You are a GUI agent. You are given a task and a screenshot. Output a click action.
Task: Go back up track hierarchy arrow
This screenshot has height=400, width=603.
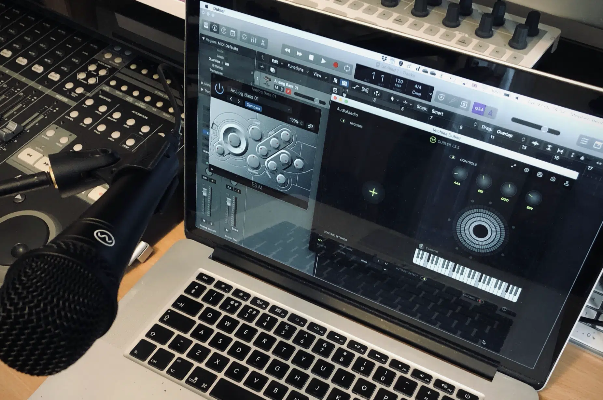(x=263, y=58)
